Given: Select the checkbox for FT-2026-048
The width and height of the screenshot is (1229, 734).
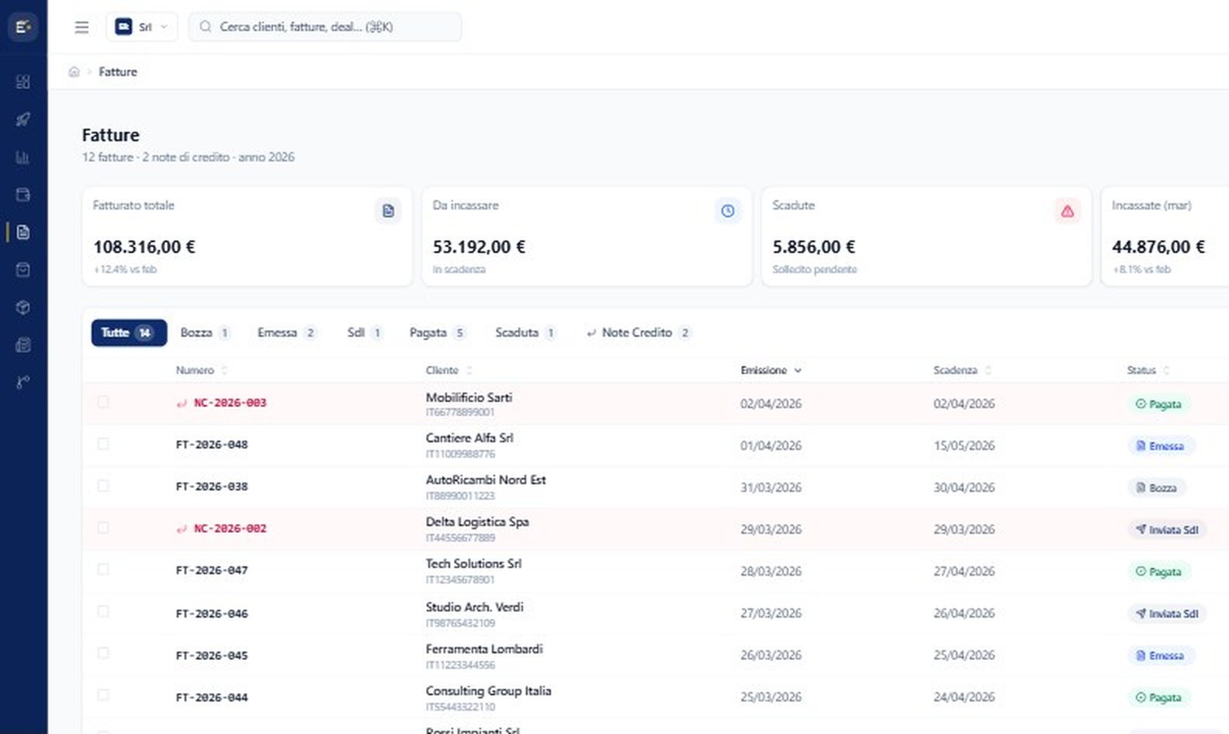Looking at the screenshot, I should coord(103,444).
